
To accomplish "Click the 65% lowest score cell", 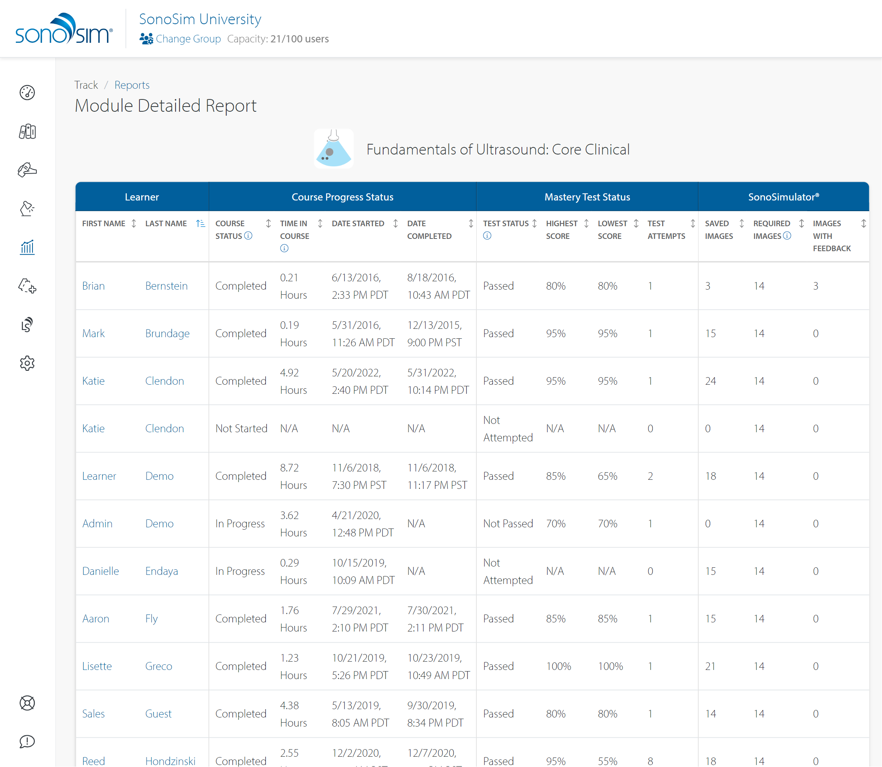I will pyautogui.click(x=607, y=476).
